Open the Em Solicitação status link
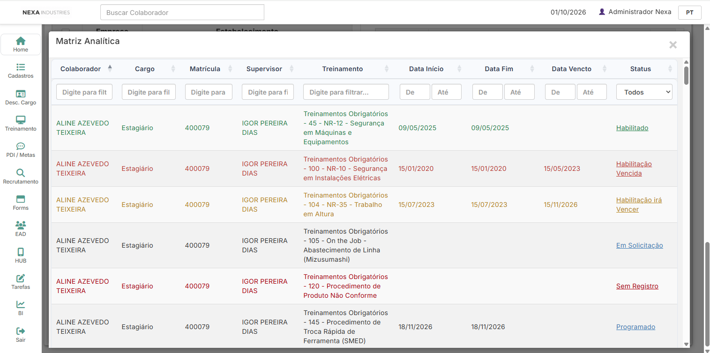The width and height of the screenshot is (710, 353). coord(640,245)
